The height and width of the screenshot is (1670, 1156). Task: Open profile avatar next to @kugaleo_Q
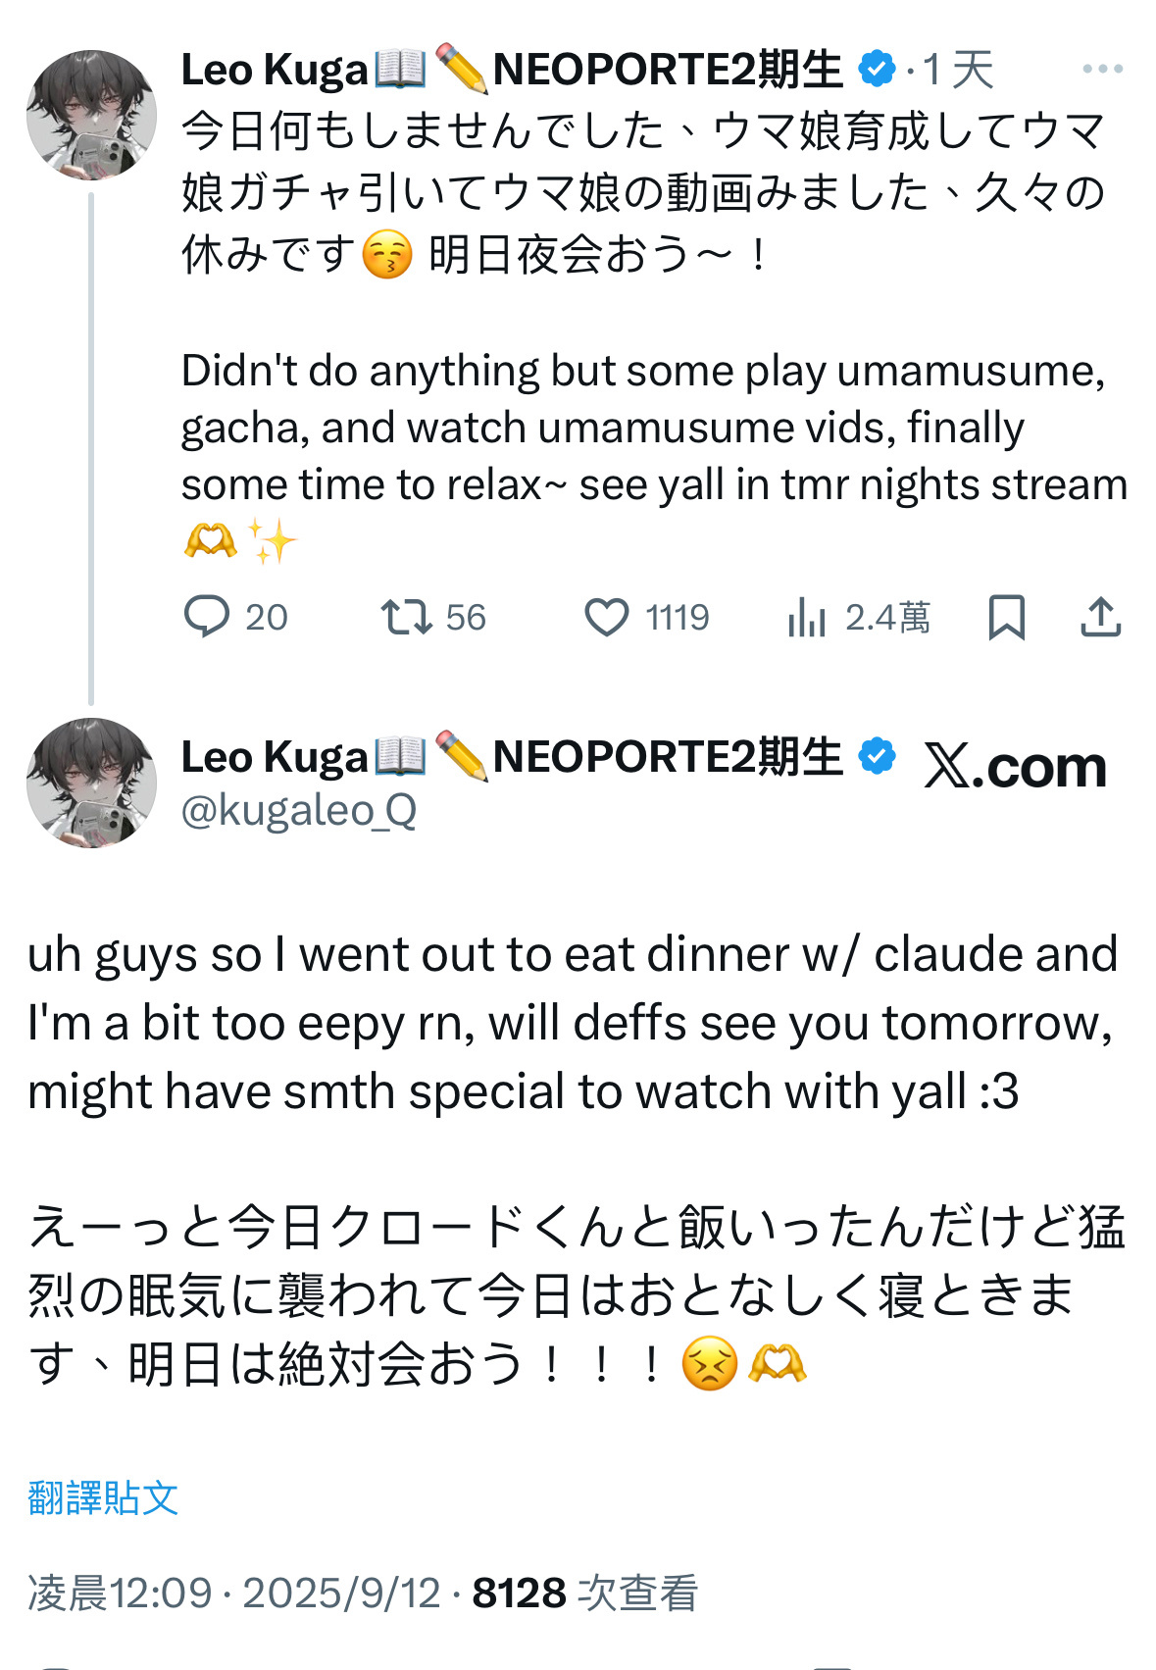pos(91,783)
